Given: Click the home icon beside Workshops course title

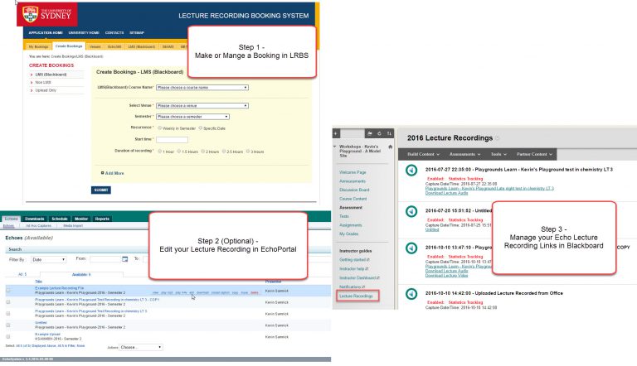Looking at the screenshot, I should point(391,147).
